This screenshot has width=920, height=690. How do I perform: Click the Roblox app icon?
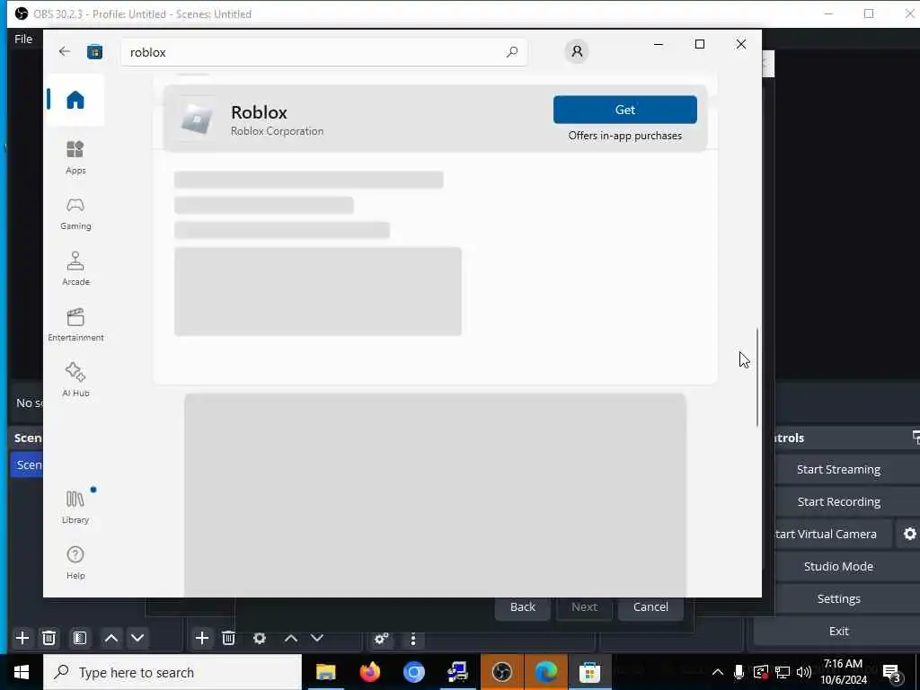197,119
